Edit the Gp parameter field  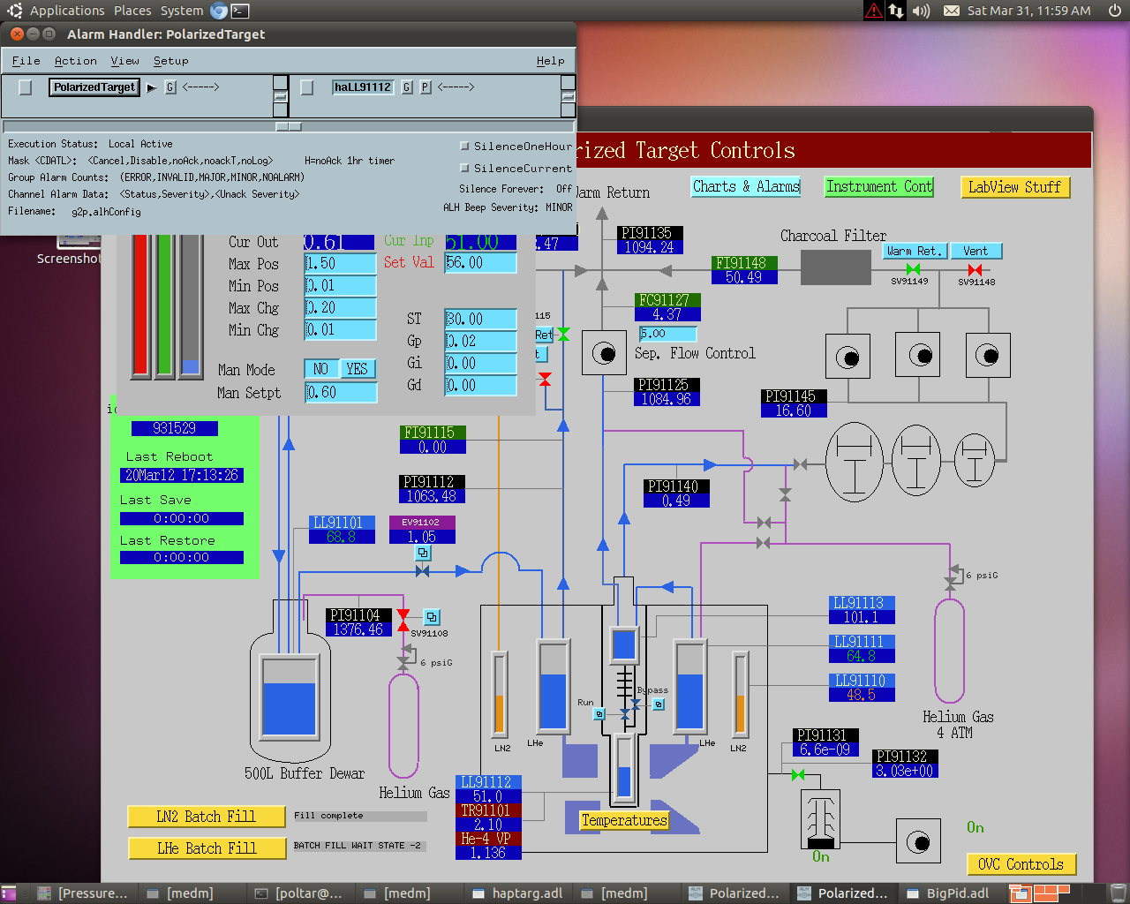click(x=480, y=341)
